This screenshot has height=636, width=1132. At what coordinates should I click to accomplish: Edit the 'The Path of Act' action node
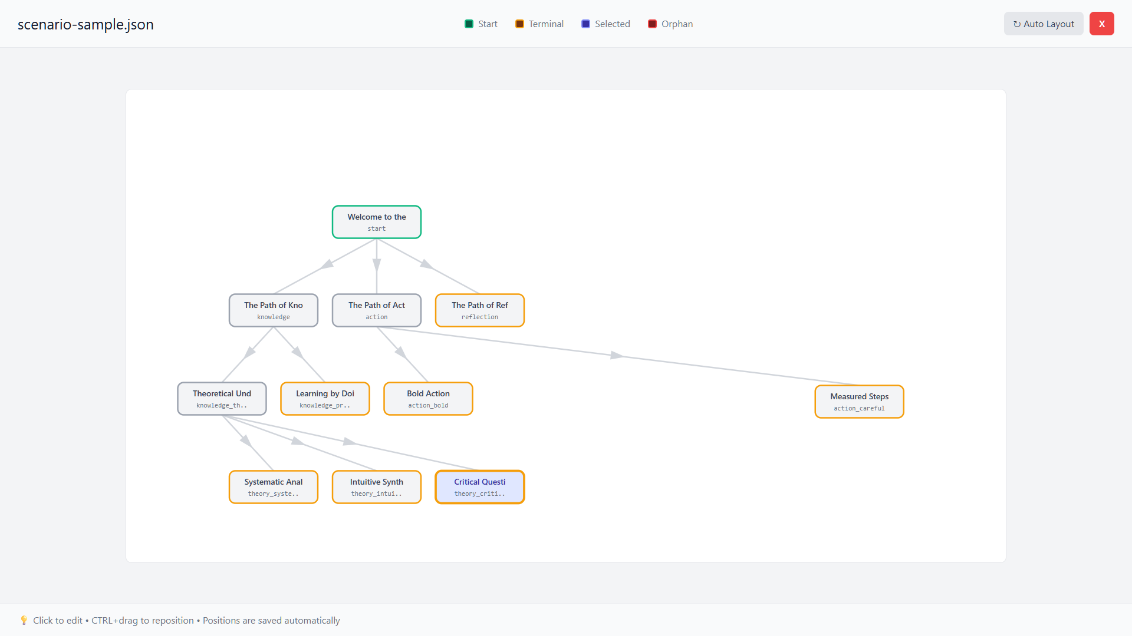376,310
